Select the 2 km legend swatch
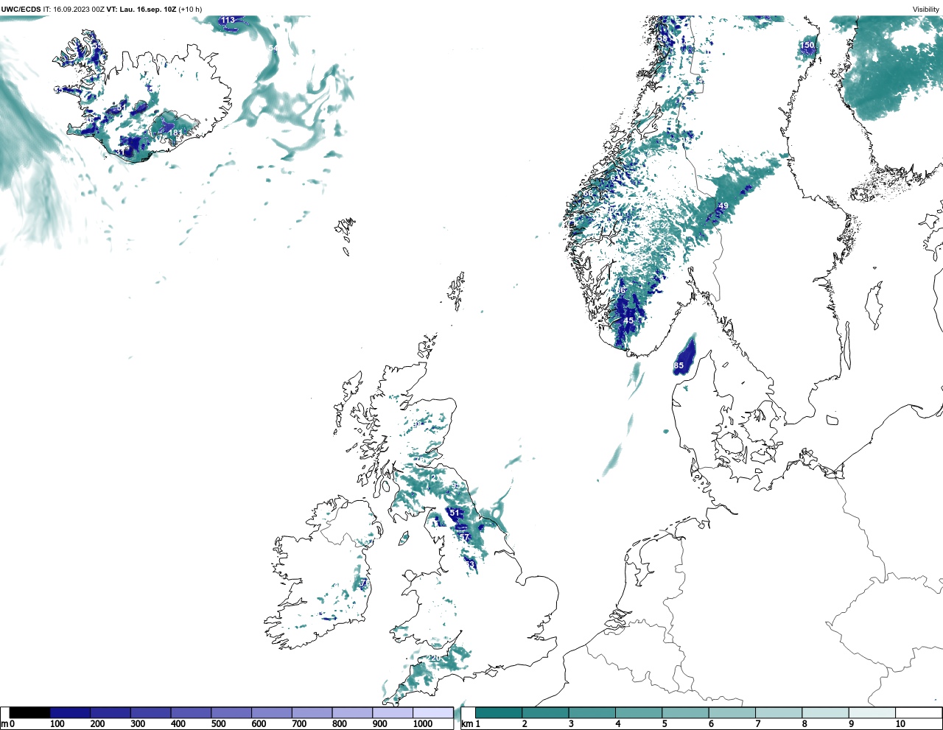The image size is (943, 730). (545, 713)
